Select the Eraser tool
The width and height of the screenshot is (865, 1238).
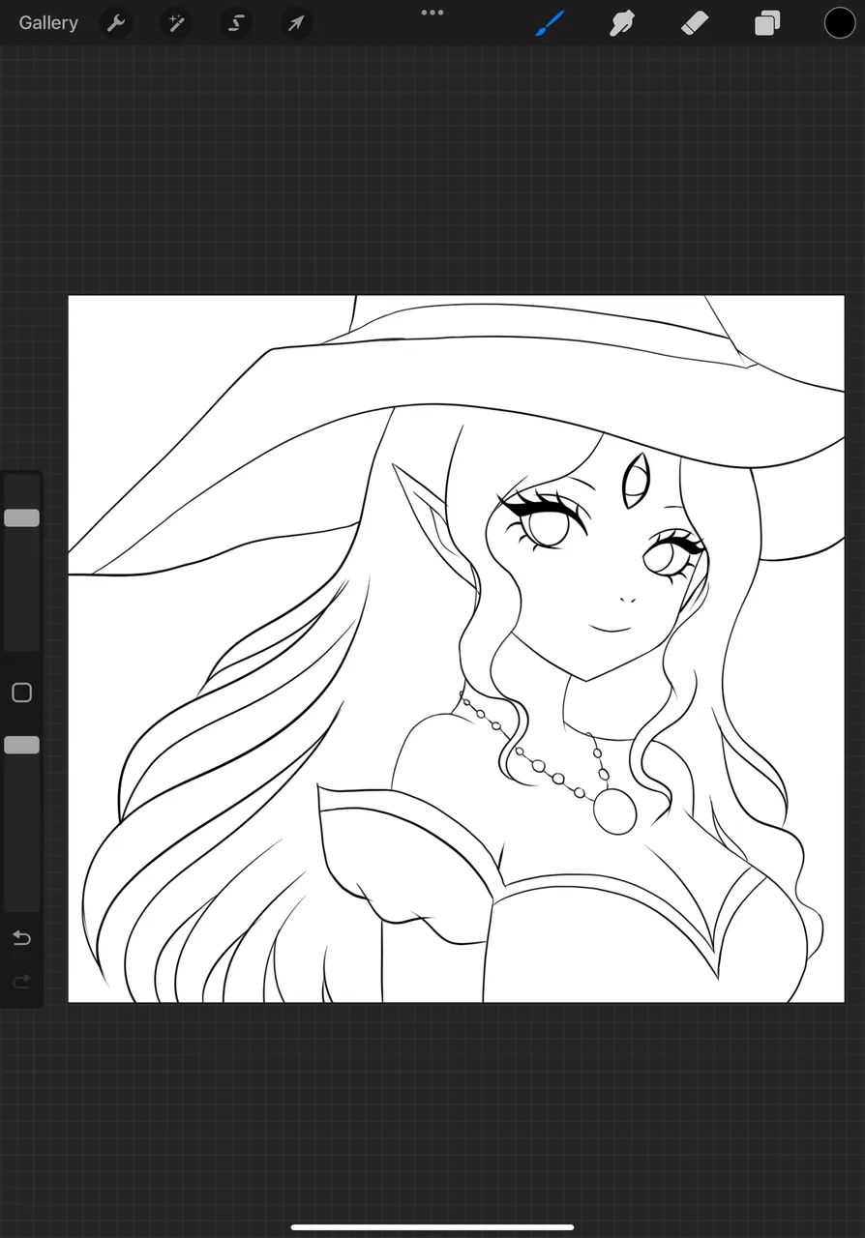(x=695, y=22)
